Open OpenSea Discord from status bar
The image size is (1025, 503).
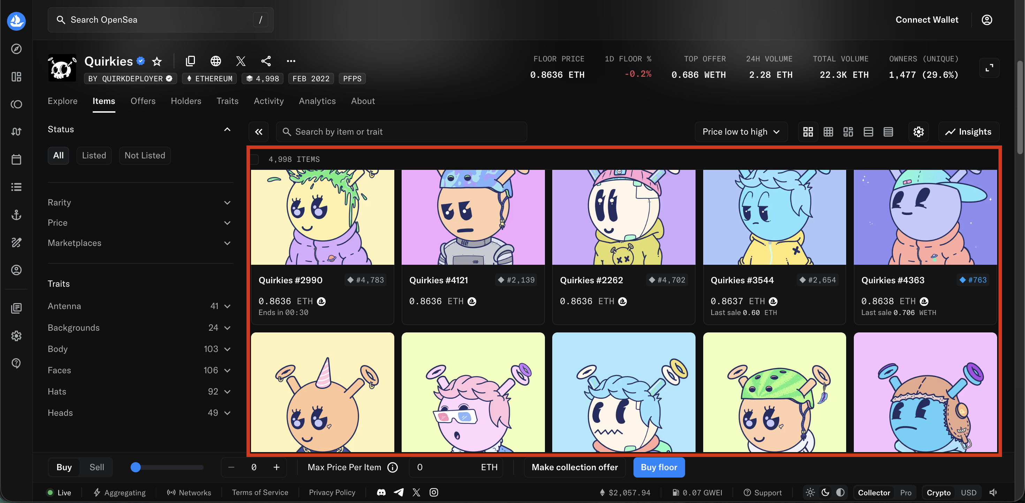click(381, 492)
